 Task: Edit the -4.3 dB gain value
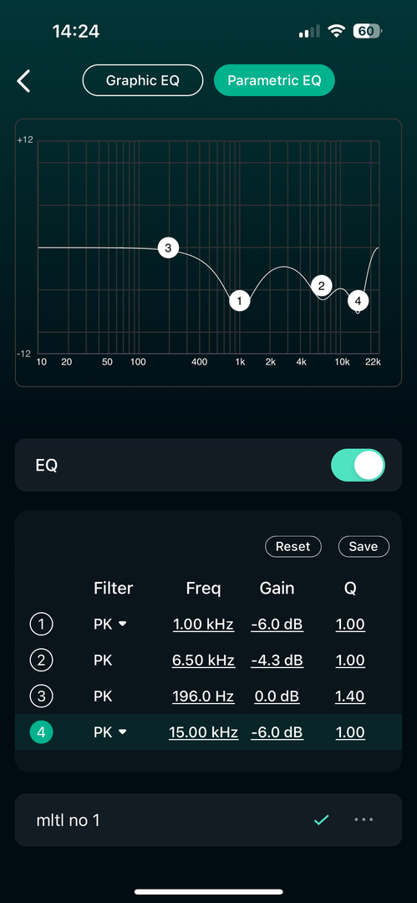click(x=277, y=661)
